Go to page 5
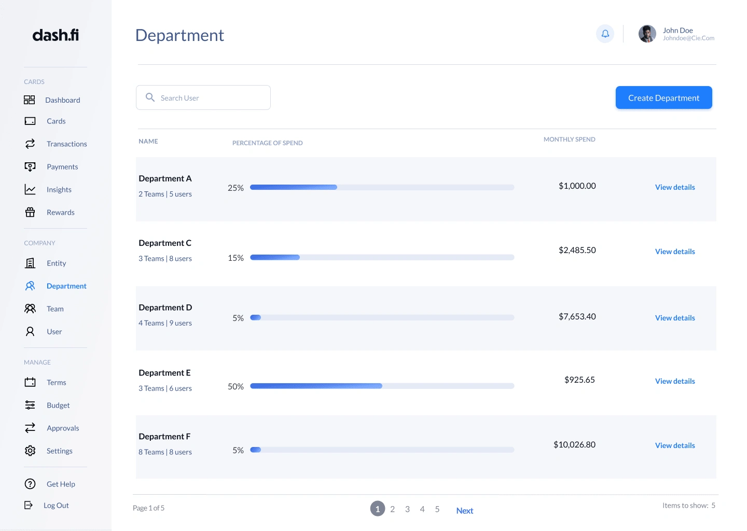The width and height of the screenshot is (747, 531). point(437,509)
